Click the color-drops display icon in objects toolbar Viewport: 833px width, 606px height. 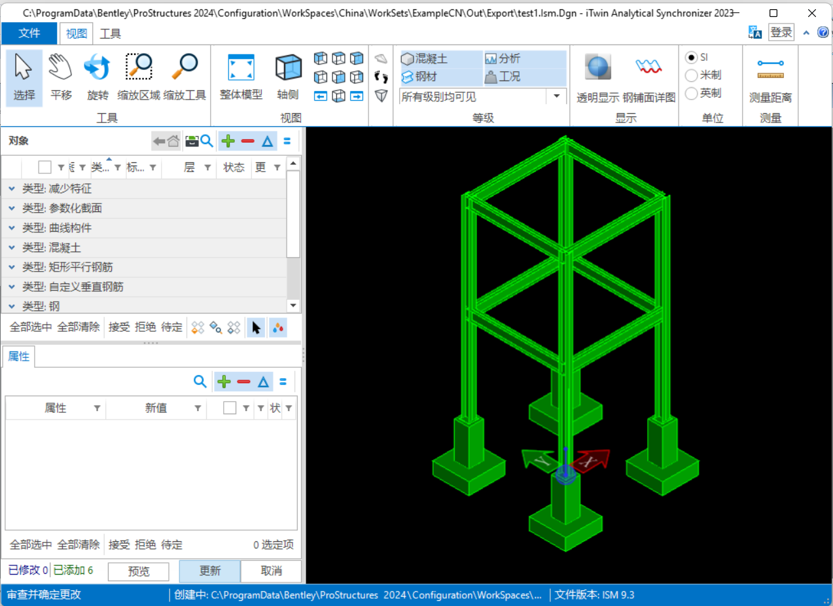(x=278, y=327)
